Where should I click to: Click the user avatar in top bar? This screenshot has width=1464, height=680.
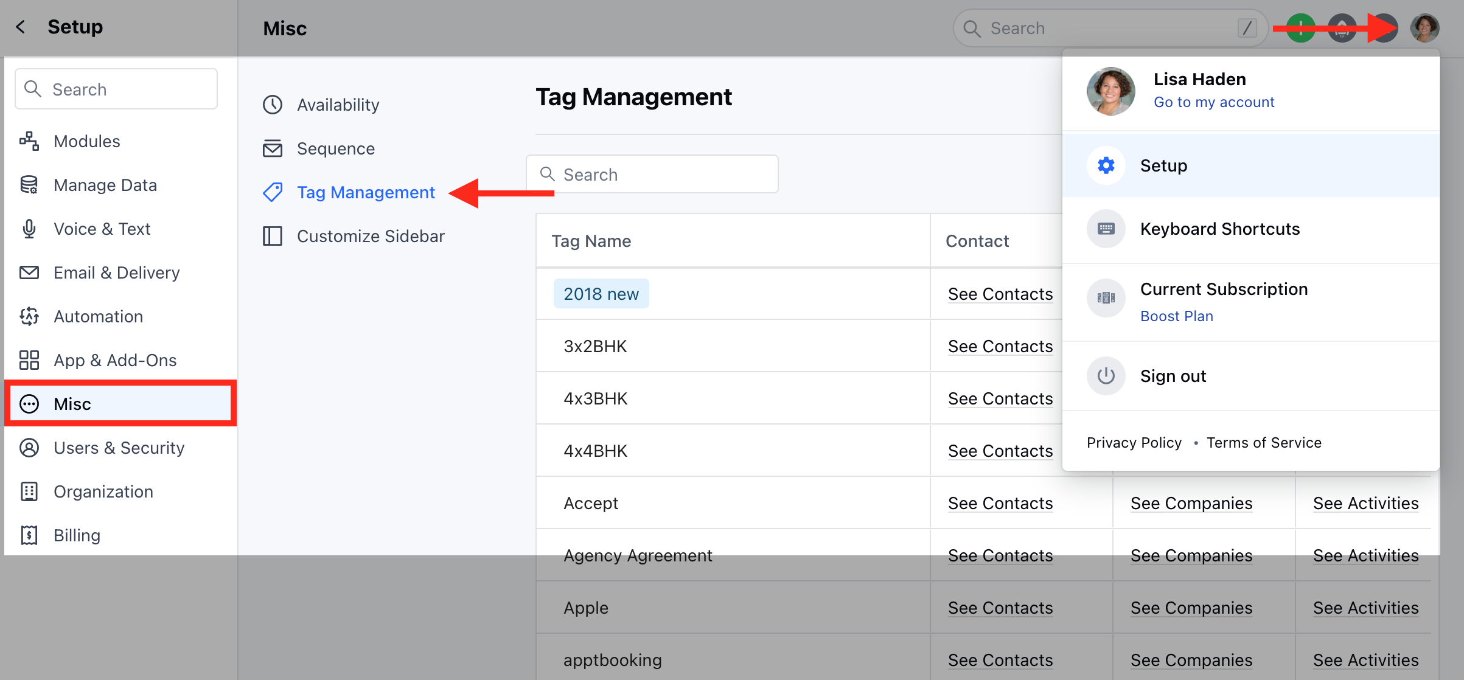pos(1424,28)
